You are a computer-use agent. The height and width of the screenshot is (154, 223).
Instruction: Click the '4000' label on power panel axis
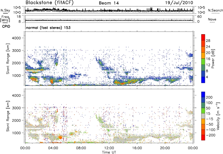pyautogui.click(x=16, y=38)
